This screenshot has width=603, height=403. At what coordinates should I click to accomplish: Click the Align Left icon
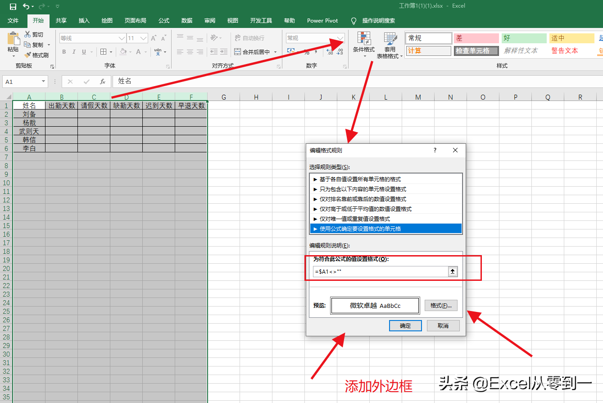[180, 52]
